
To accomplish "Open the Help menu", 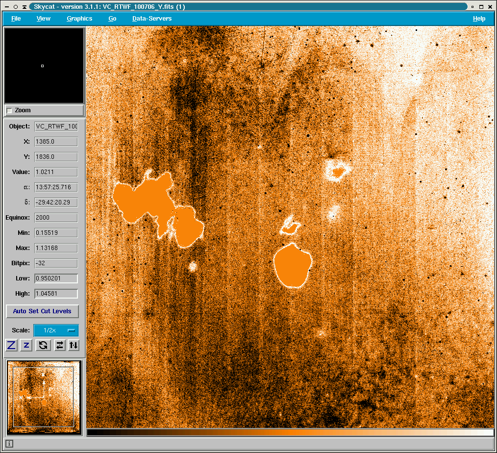I will 479,19.
